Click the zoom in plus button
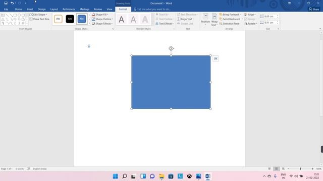This screenshot has height=181, width=323. pyautogui.click(x=312, y=169)
